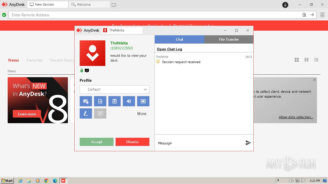
Task: Select the Favorites section tab
Action: pyautogui.click(x=35, y=60)
